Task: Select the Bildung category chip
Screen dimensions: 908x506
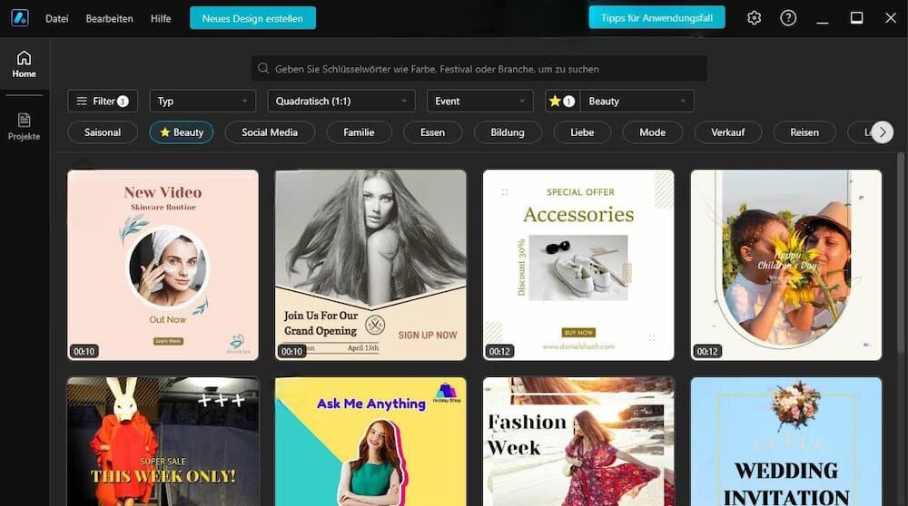Action: click(508, 132)
